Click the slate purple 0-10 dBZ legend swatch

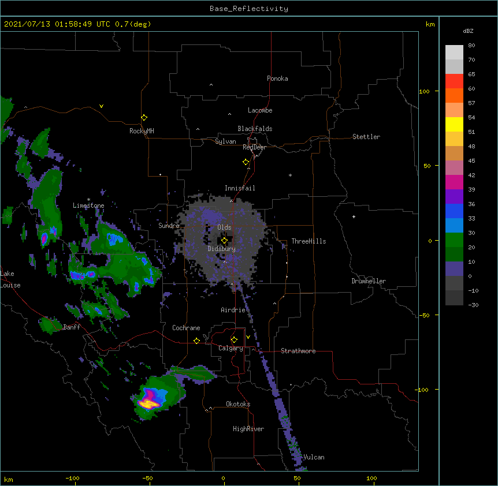pyautogui.click(x=454, y=269)
